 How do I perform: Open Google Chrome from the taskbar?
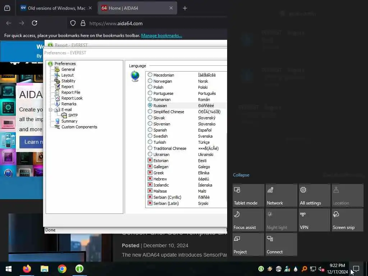click(x=62, y=269)
